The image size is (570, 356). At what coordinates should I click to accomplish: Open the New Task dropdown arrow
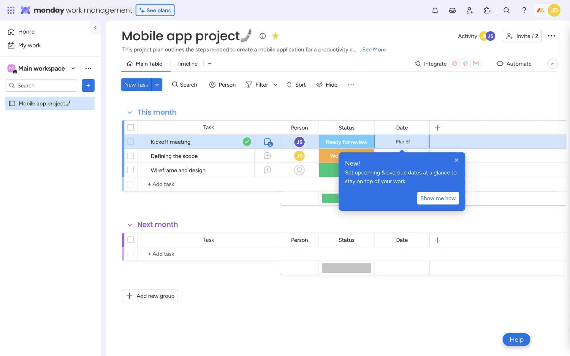tap(157, 85)
